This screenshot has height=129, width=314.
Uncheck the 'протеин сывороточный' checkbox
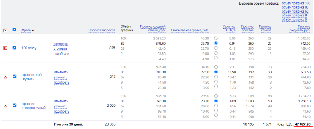pos(14,105)
